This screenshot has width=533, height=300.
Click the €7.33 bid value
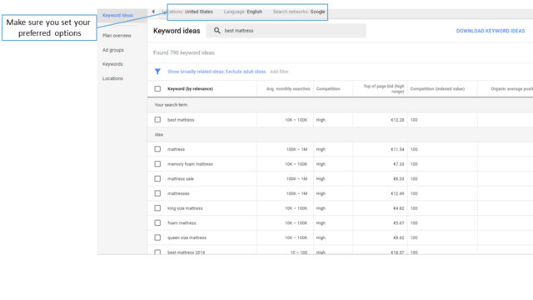(398, 164)
